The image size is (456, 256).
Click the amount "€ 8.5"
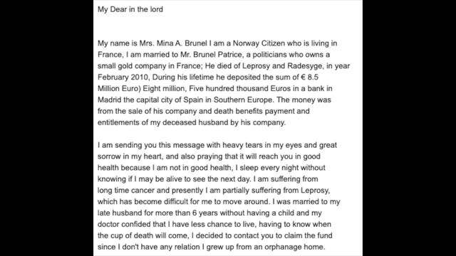pyautogui.click(x=310, y=78)
